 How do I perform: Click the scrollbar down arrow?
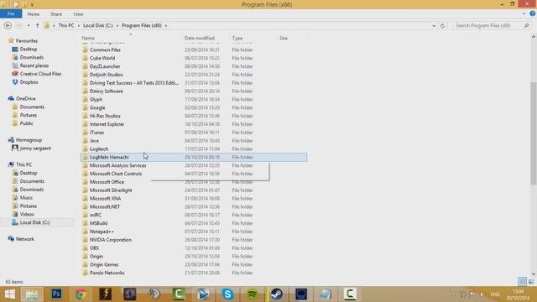point(534,274)
